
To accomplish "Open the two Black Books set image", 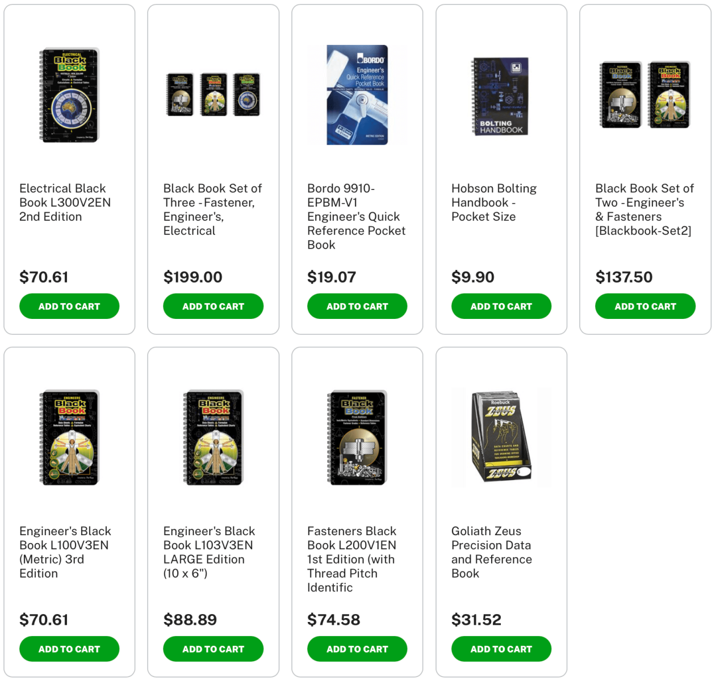I will (645, 95).
